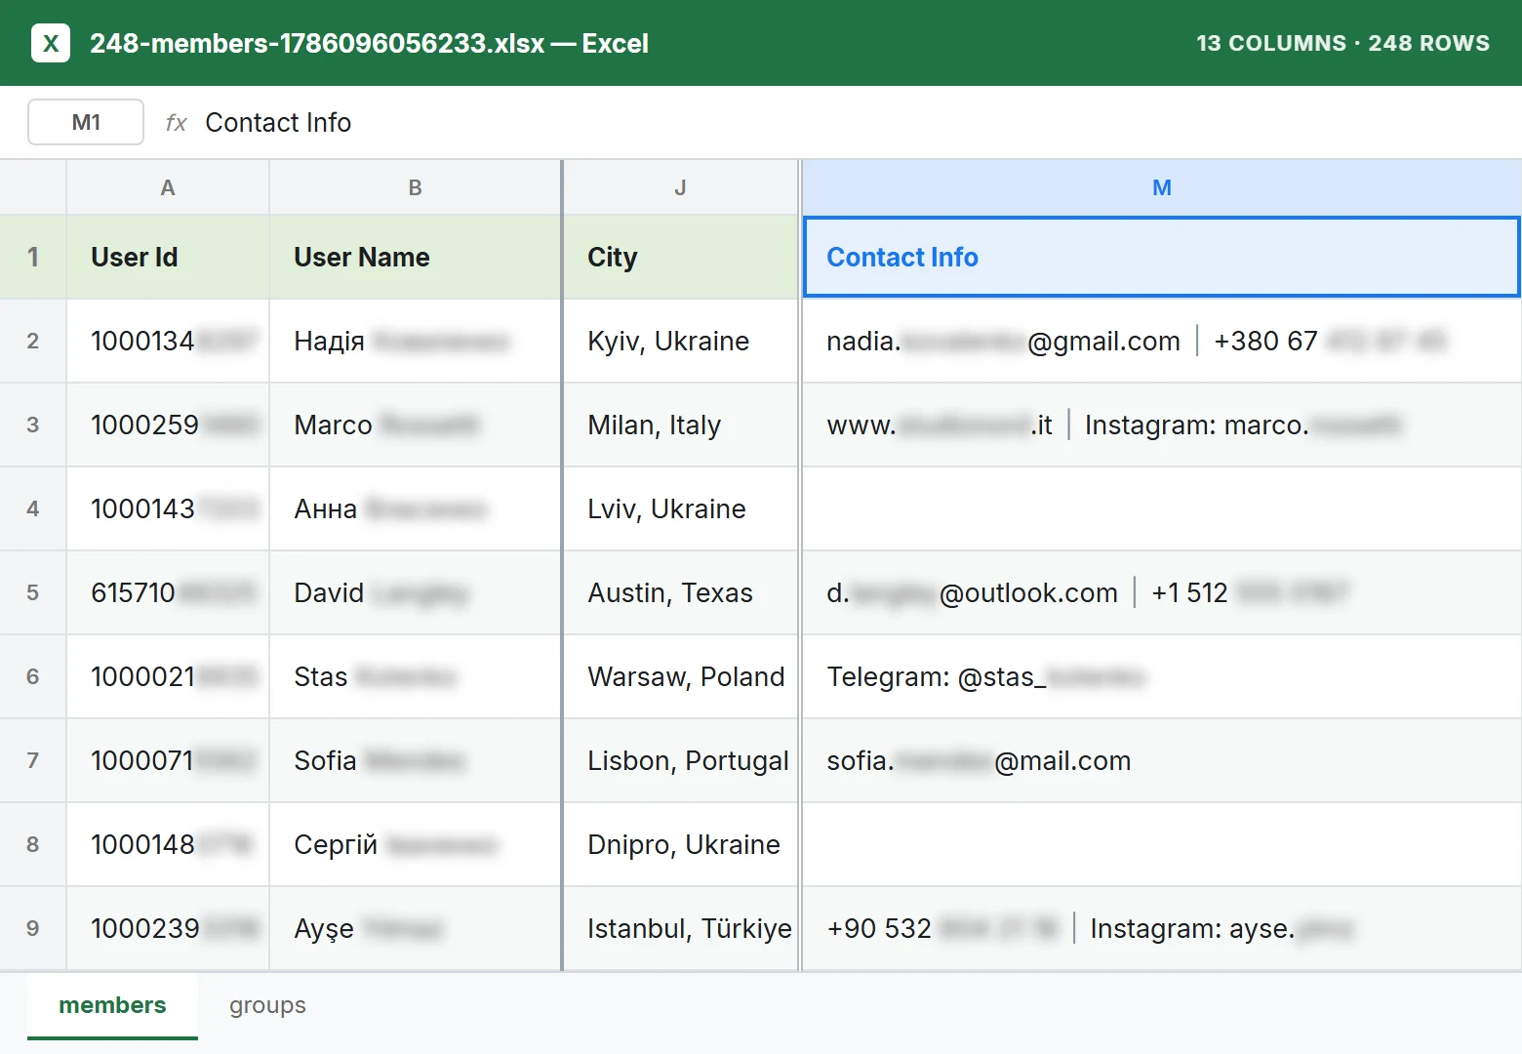Select row 5 header number
This screenshot has height=1054, width=1522.
(x=33, y=592)
